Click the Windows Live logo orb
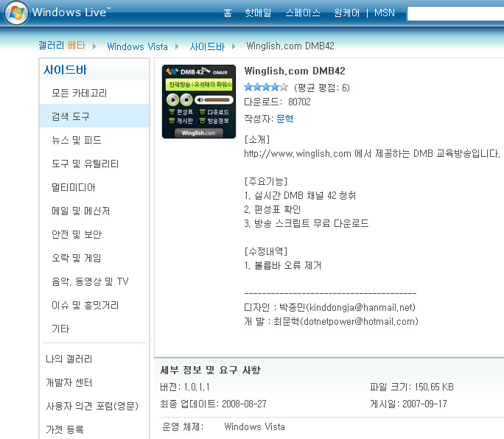Image resolution: width=504 pixels, height=439 pixels. [x=16, y=13]
